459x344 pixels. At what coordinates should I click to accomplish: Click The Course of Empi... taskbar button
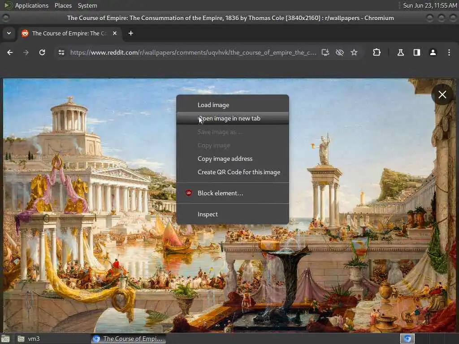[128, 339]
